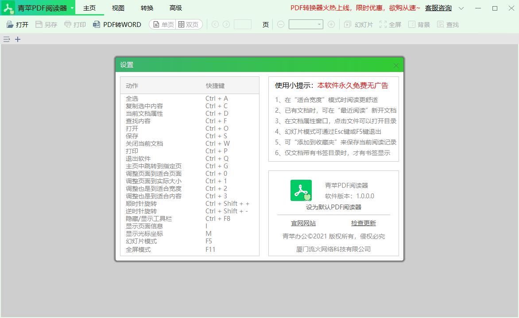Toggle the sidebar panel with the list icon
Screen dimensions: 519x318
(x=6, y=39)
